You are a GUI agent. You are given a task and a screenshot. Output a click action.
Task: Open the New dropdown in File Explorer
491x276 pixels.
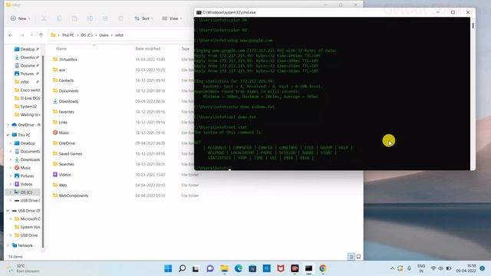click(x=20, y=18)
